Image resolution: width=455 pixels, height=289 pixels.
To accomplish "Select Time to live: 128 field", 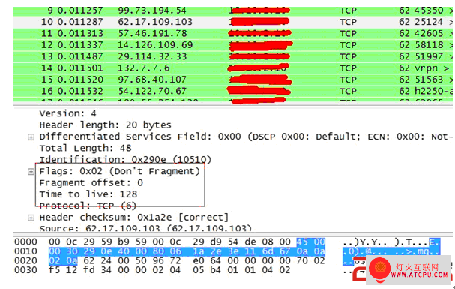I will tap(88, 194).
